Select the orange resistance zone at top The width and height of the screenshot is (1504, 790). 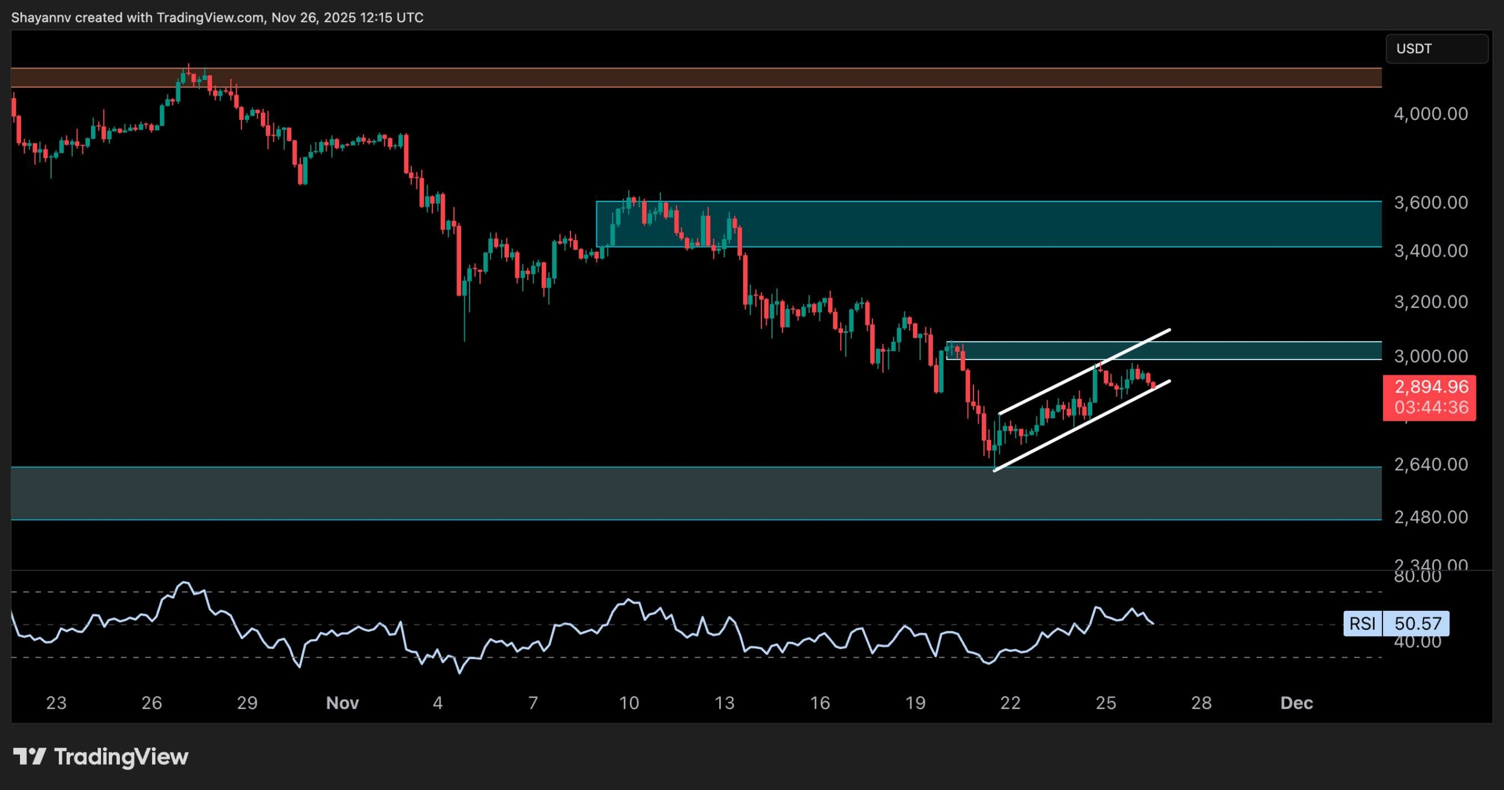tap(705, 78)
